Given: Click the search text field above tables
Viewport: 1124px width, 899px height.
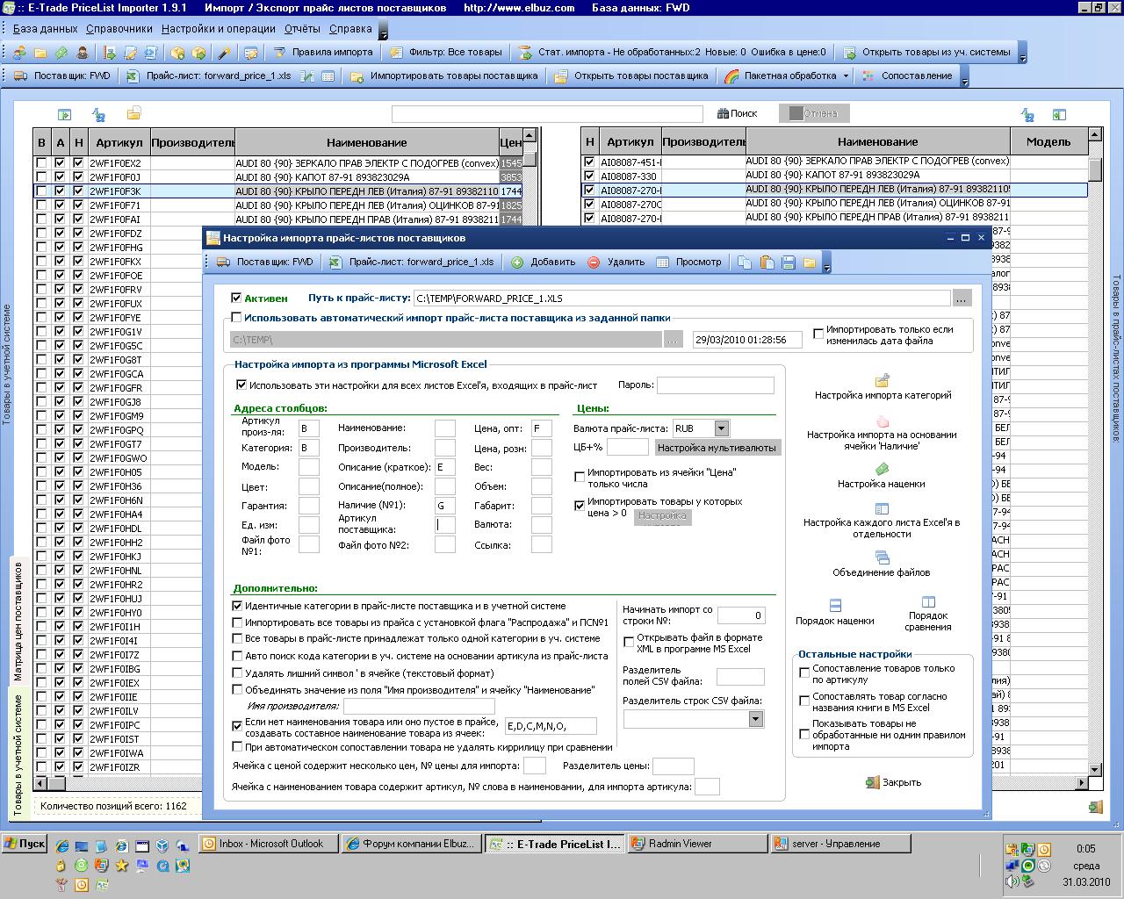Looking at the screenshot, I should point(547,114).
